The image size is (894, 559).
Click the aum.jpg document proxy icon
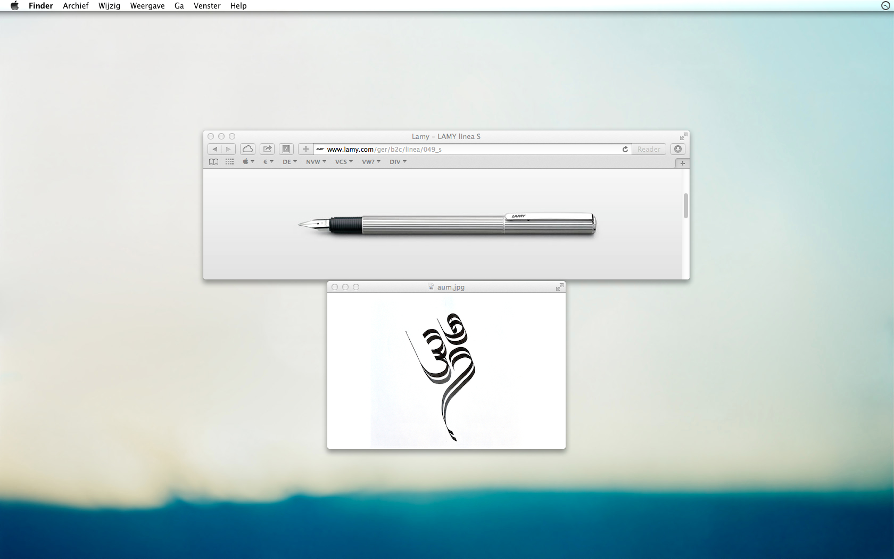click(431, 287)
